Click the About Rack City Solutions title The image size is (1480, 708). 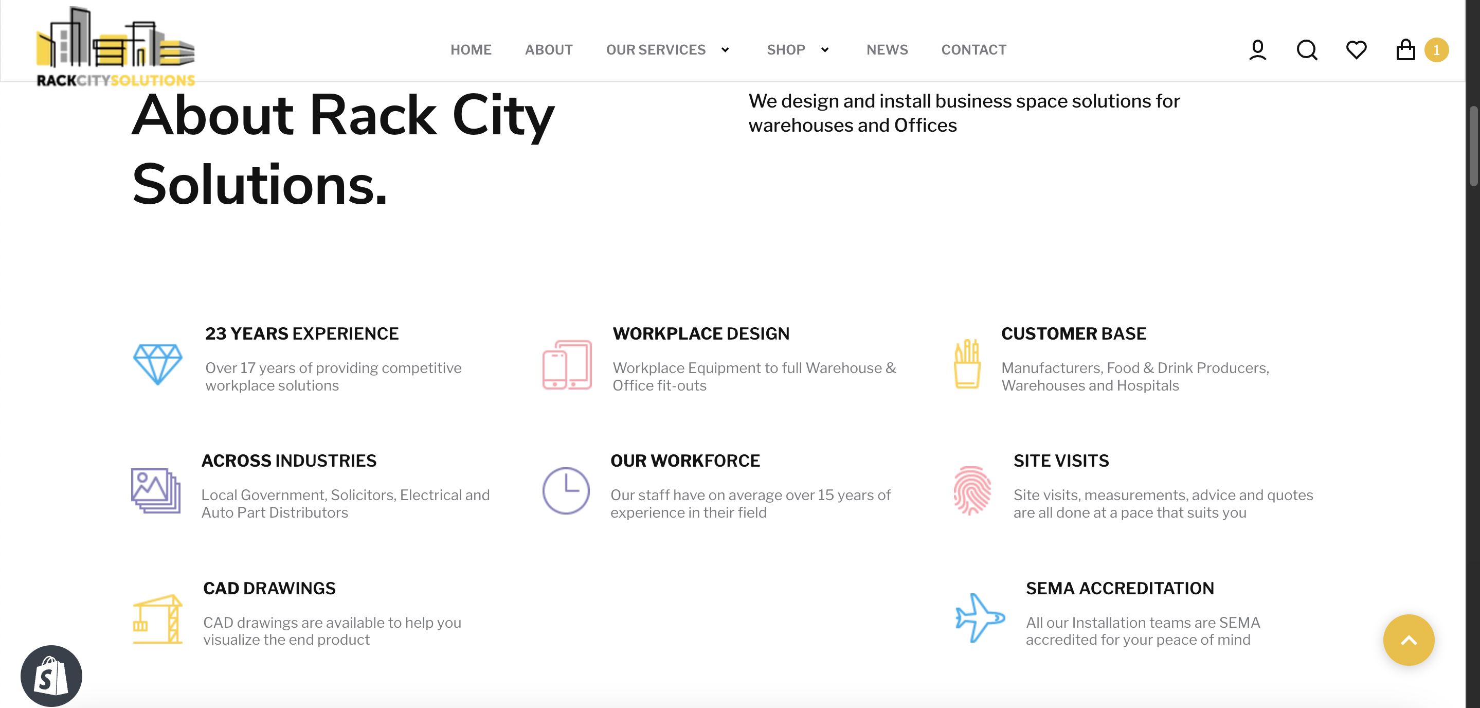click(x=343, y=149)
